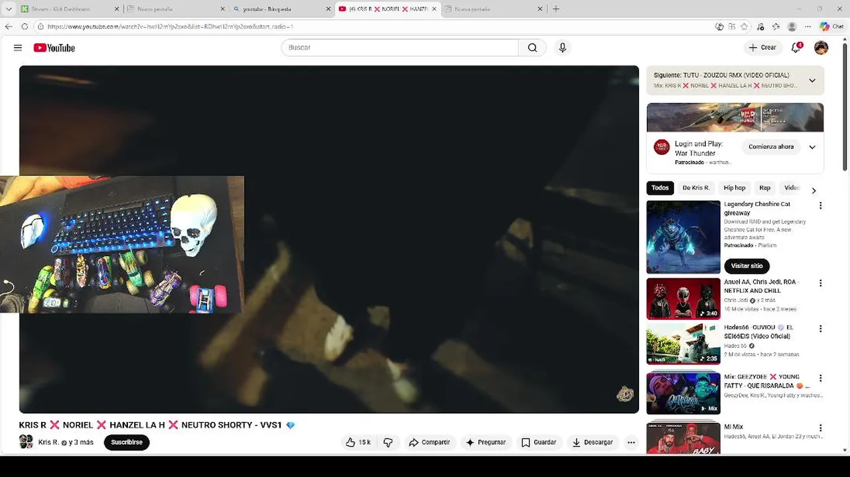Click the video title KRIS R NORIEL text
This screenshot has width=850, height=477.
click(x=157, y=425)
